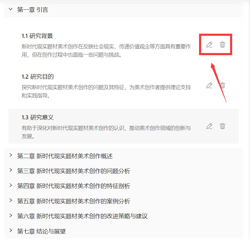Screen dimensions: 250x239
Task: Expand the 第二章 chapter arrow
Action: (11, 155)
